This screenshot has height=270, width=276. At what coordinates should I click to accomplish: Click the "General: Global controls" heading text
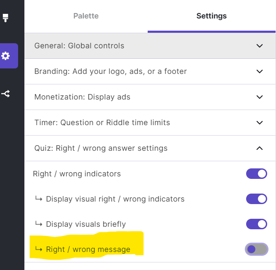[79, 46]
